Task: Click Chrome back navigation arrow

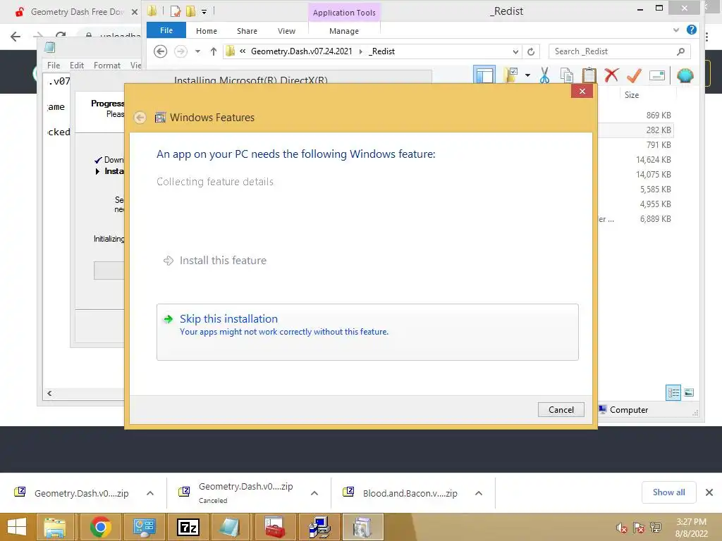Action: (16, 37)
